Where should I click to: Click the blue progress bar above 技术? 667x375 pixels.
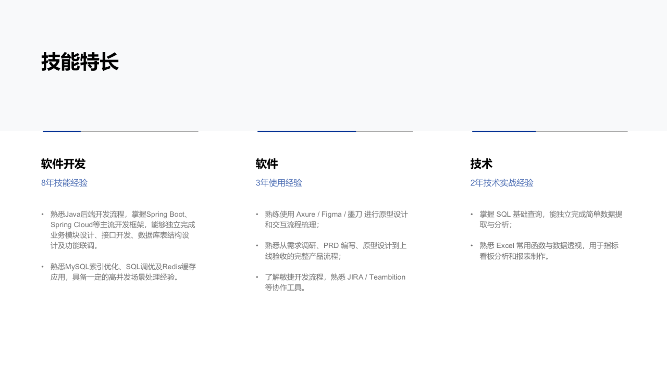click(x=504, y=131)
